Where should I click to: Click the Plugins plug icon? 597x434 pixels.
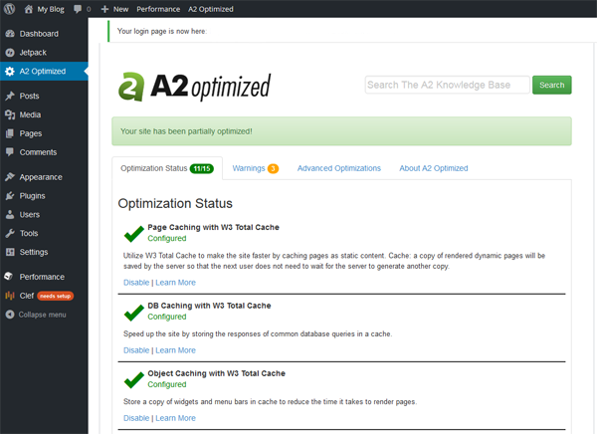tap(10, 196)
